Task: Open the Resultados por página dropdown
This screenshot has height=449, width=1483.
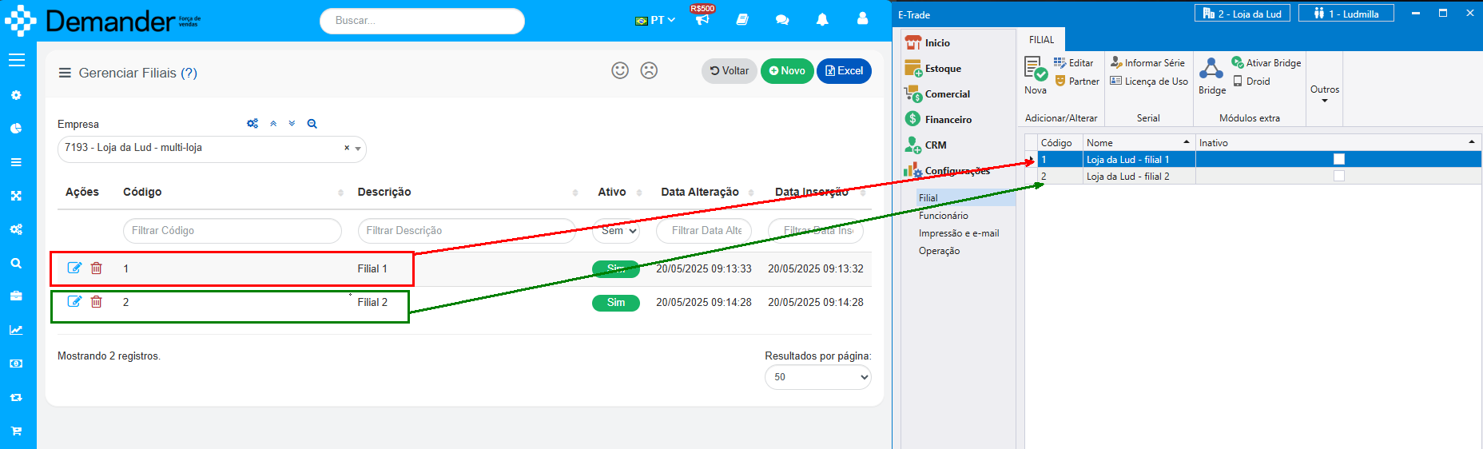Action: click(817, 377)
